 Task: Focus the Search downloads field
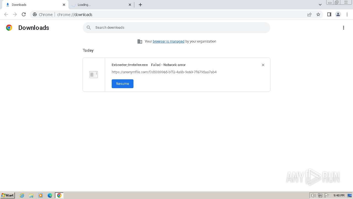[x=176, y=28]
